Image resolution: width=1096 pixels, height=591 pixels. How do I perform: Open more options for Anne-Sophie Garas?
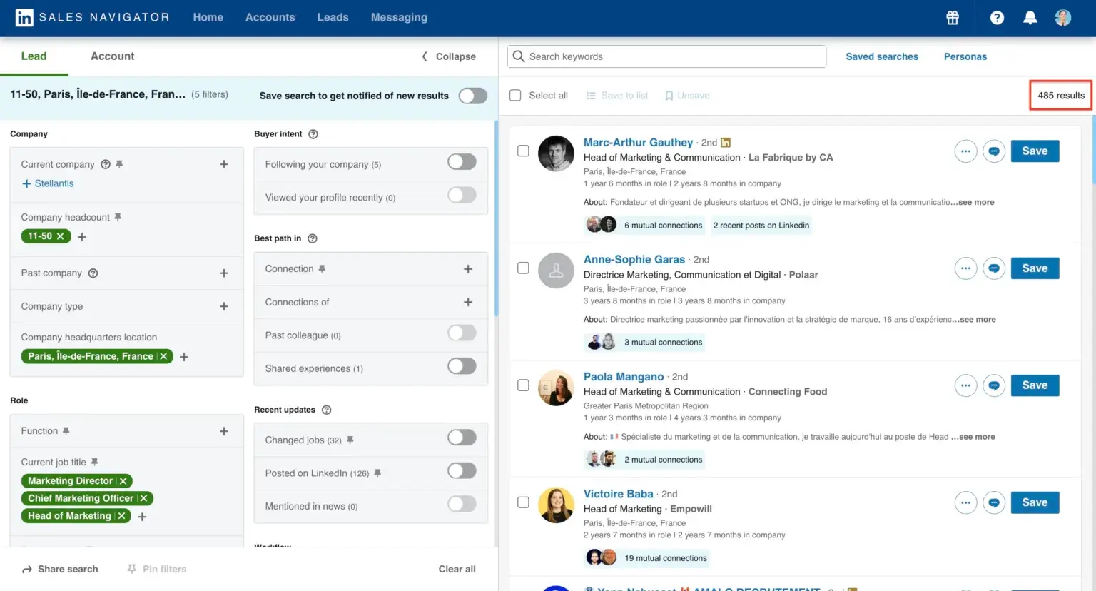coord(965,268)
